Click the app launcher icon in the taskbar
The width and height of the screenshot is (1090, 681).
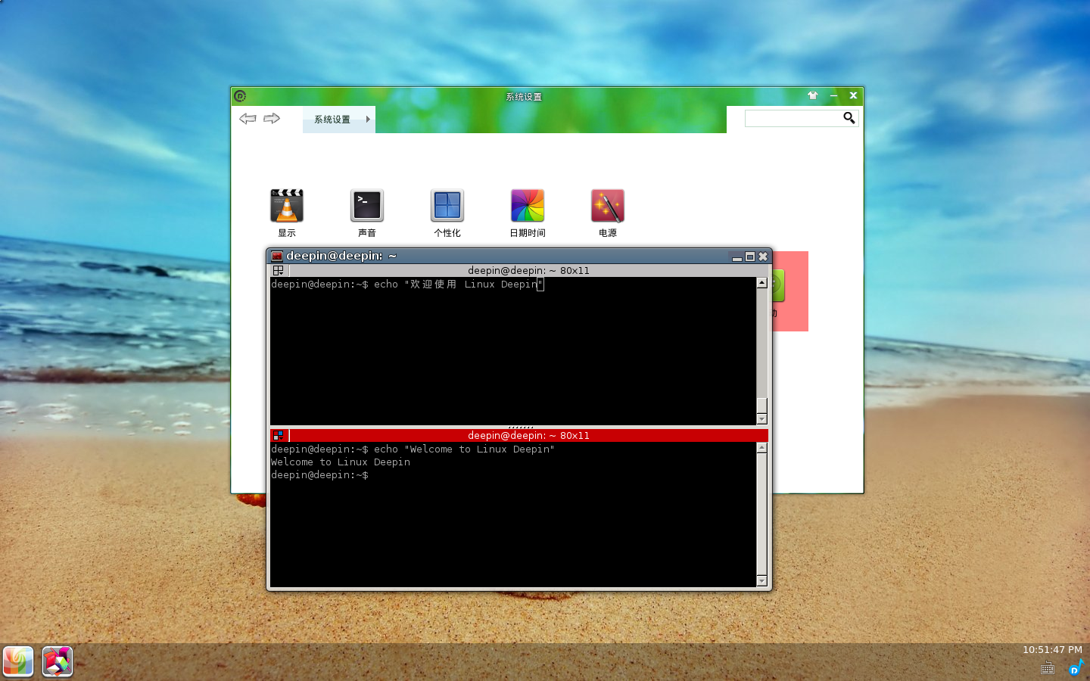18,661
